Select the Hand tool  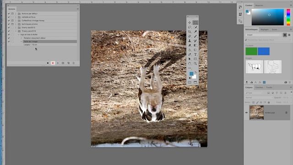(190, 64)
